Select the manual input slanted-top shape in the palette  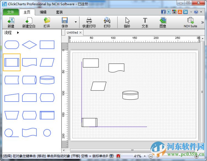(12, 97)
